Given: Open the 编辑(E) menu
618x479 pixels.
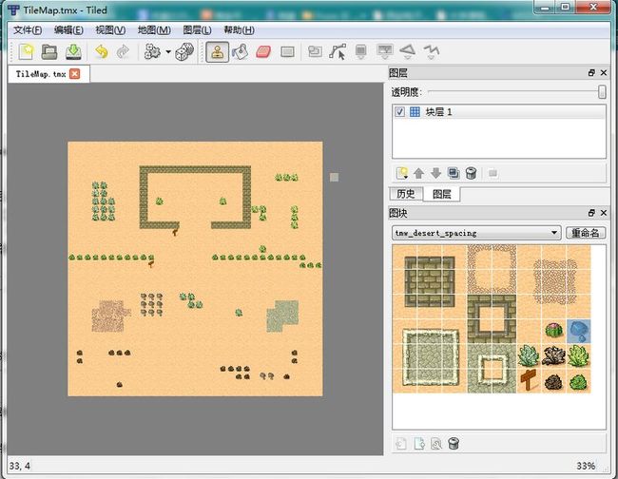Looking at the screenshot, I should point(68,30).
